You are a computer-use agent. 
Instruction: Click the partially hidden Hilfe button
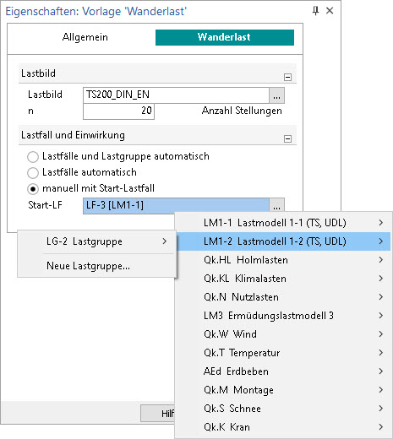(157, 413)
